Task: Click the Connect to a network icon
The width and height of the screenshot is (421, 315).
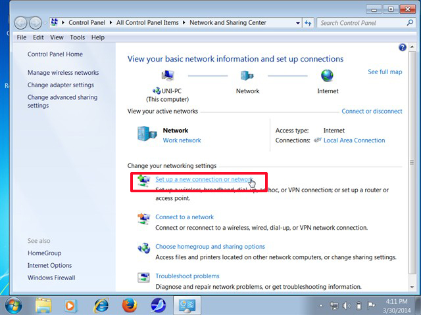Action: tap(144, 219)
